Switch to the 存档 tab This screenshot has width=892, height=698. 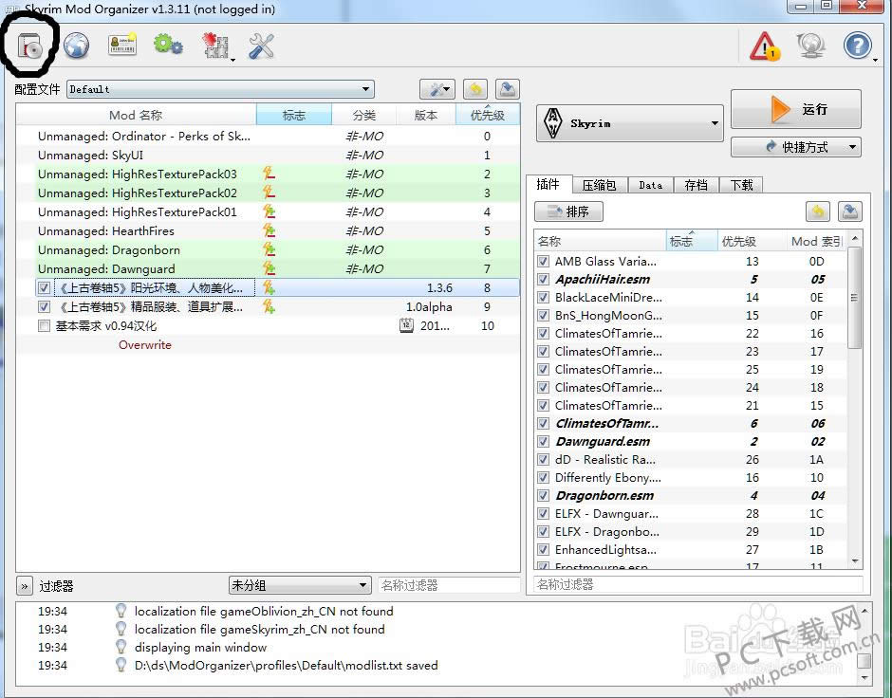[696, 185]
